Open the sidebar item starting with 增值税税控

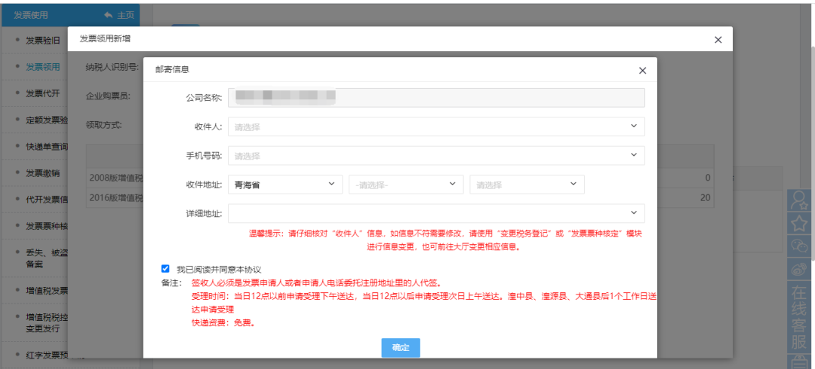47,322
